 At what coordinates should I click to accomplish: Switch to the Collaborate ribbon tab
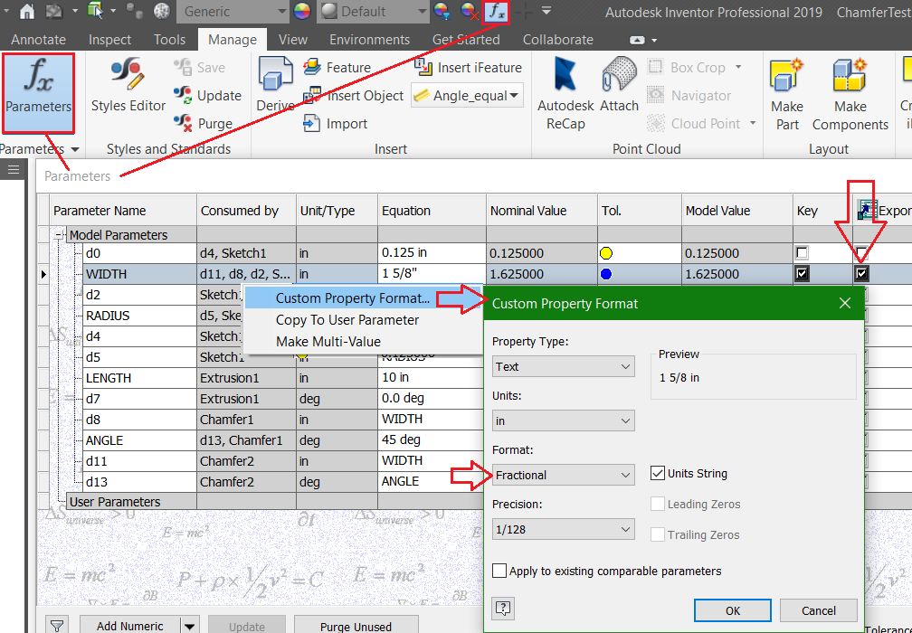tap(557, 40)
